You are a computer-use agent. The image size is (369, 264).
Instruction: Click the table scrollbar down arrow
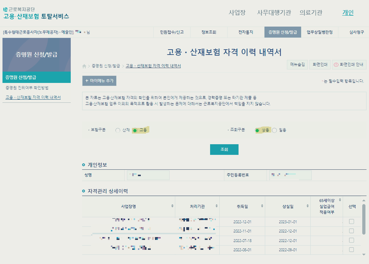364,255
